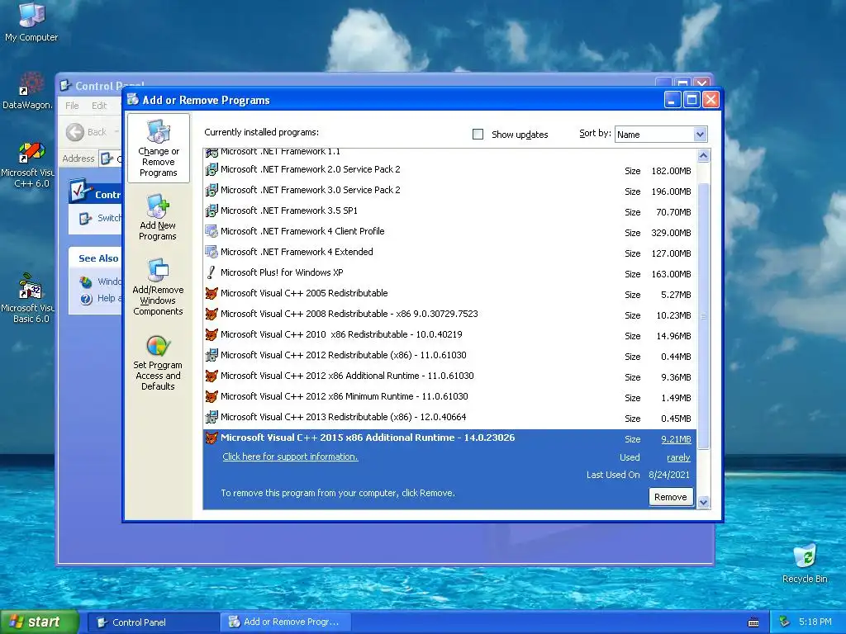Viewport: 846px width, 634px height.
Task: Click Back arrow icon in Control Panel window
Action: point(75,132)
